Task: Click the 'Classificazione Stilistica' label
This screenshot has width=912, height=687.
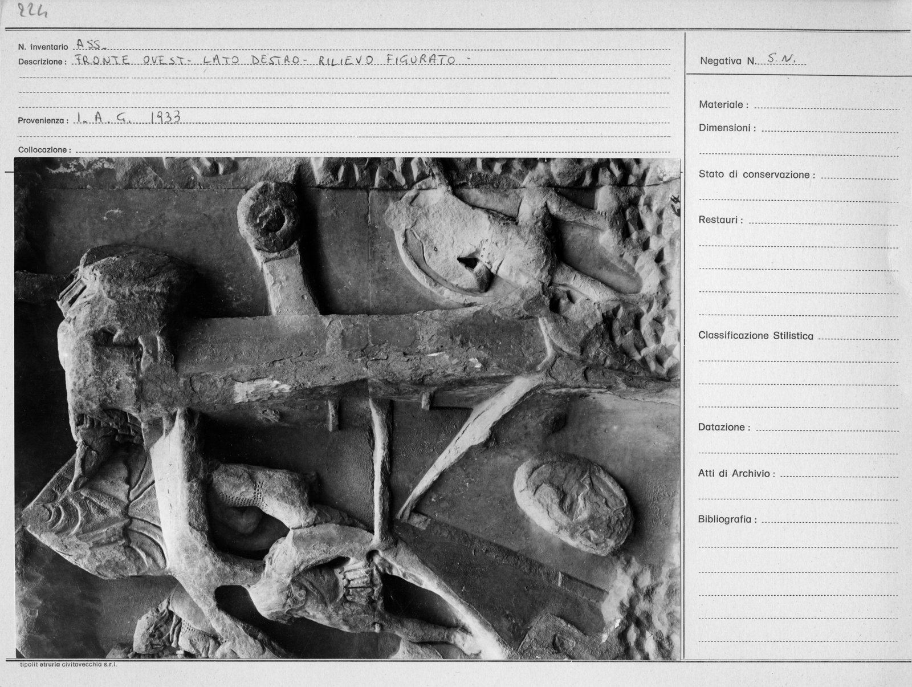Action: click(756, 336)
